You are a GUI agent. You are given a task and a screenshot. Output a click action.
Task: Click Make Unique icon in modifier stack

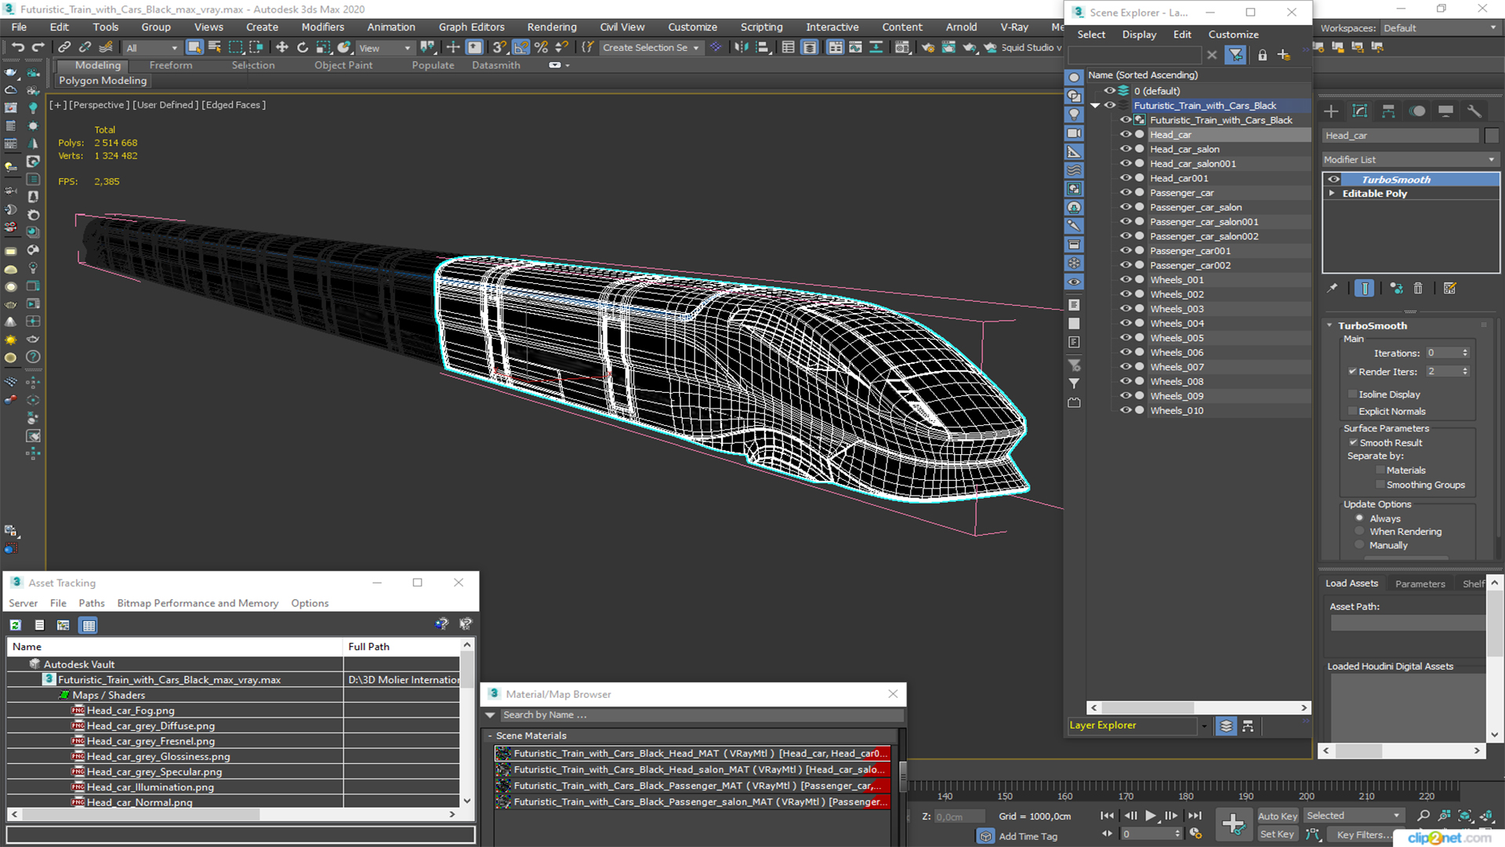click(1396, 289)
